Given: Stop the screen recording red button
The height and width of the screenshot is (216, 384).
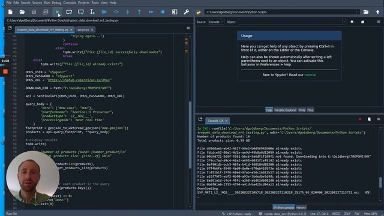Looking at the screenshot, I should click(x=5, y=71).
